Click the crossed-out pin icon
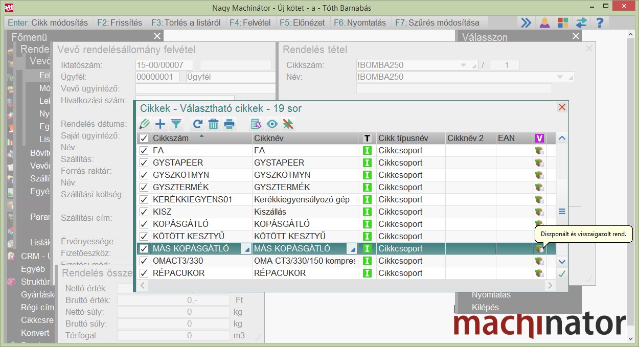Viewport: 639px width, 347px height. 288,124
